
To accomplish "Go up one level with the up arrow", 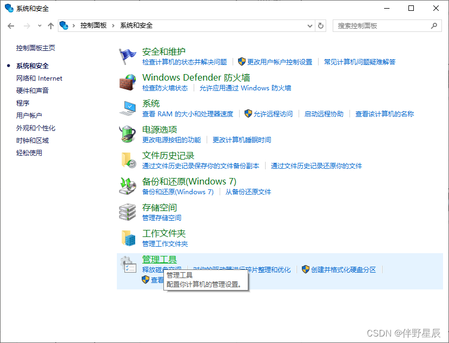I will tap(51, 26).
